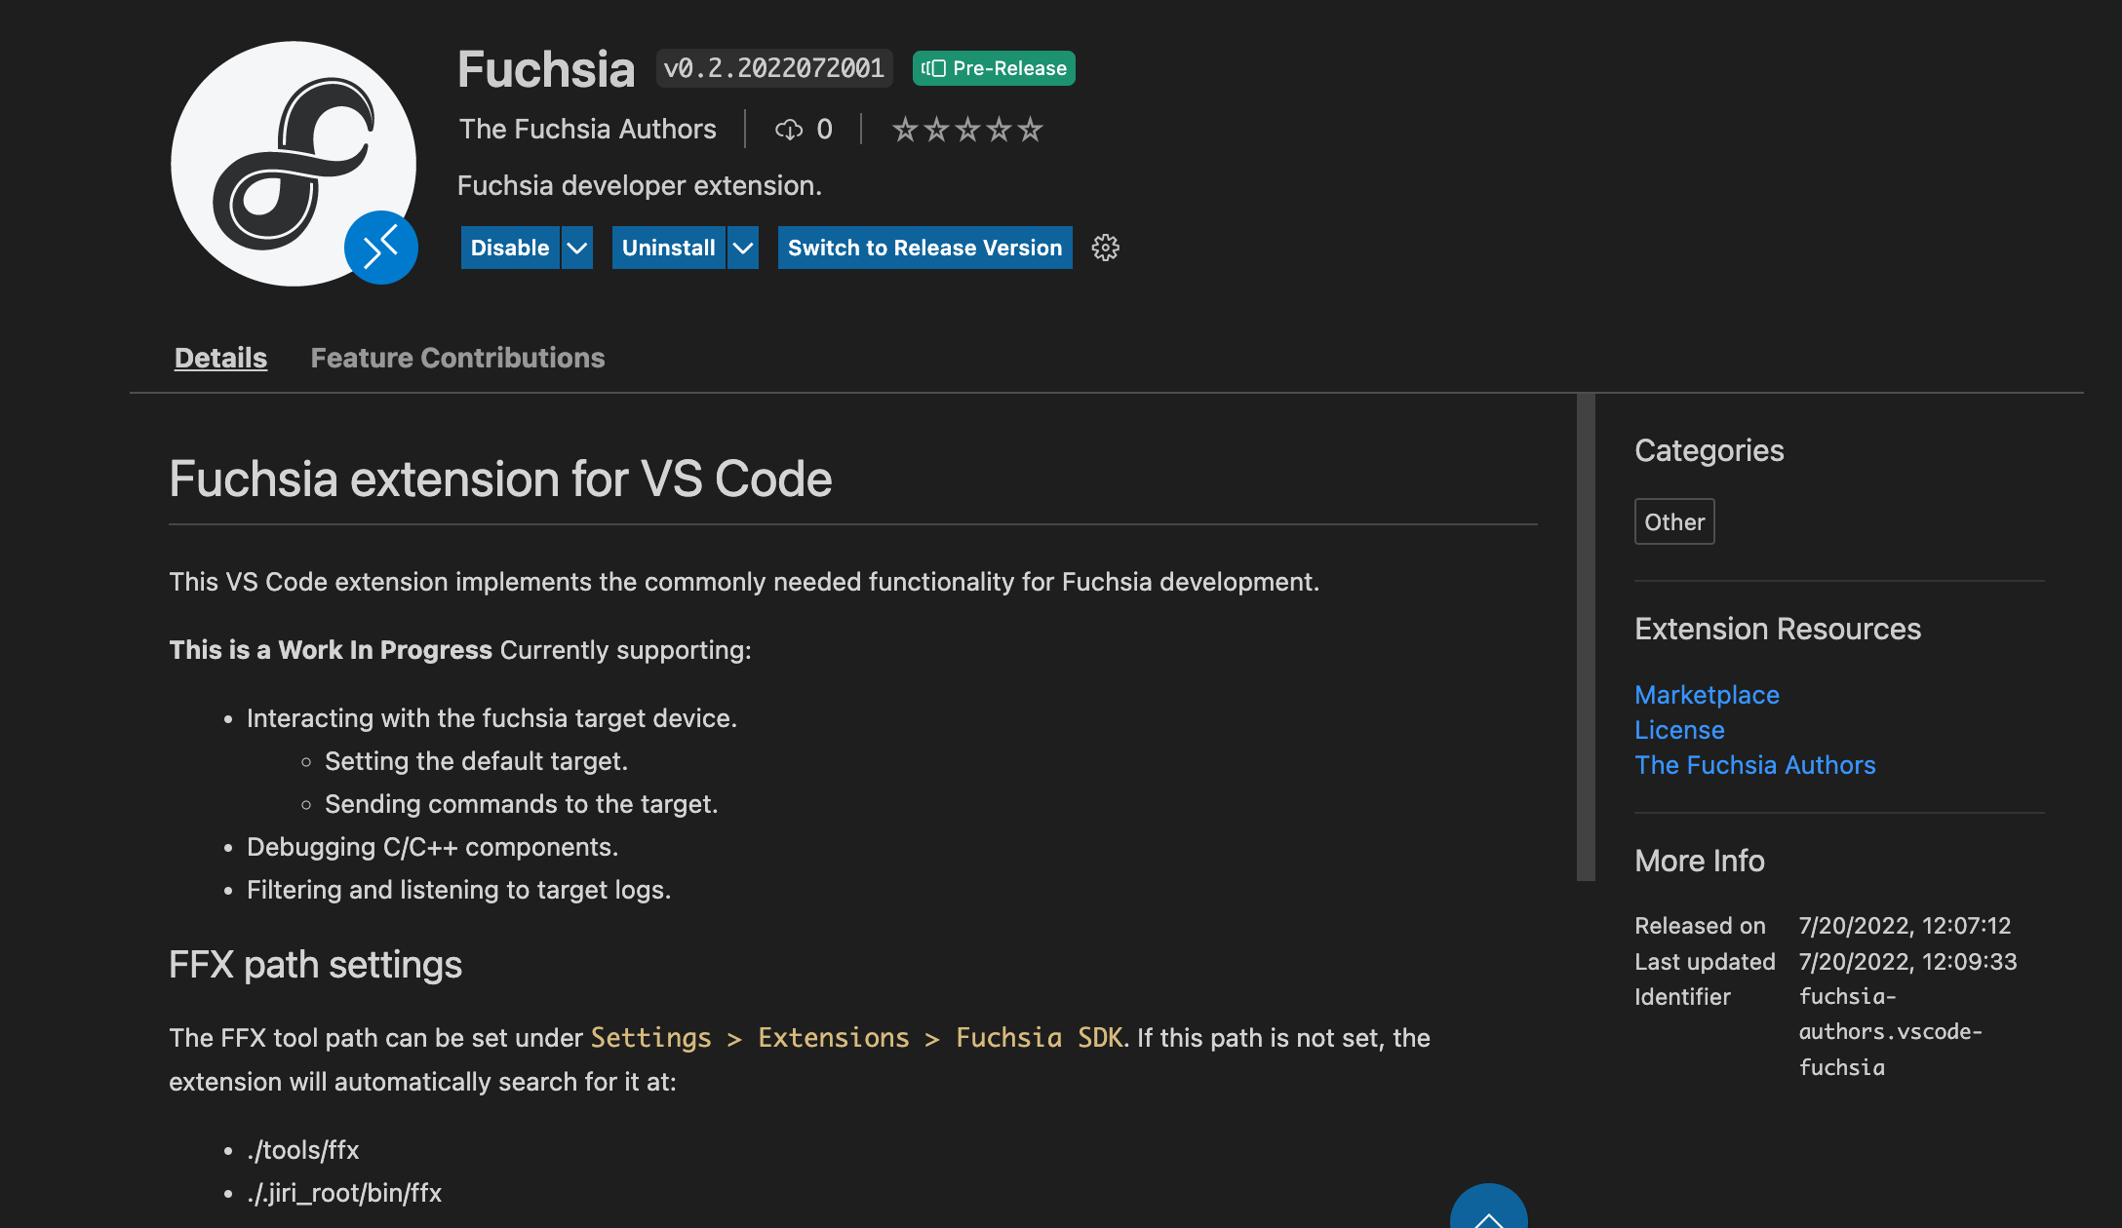2122x1228 pixels.
Task: Select the Details tab
Action: tap(219, 357)
